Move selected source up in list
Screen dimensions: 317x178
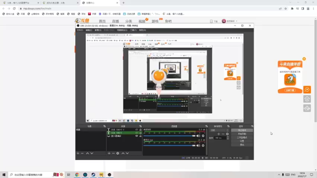(123, 153)
